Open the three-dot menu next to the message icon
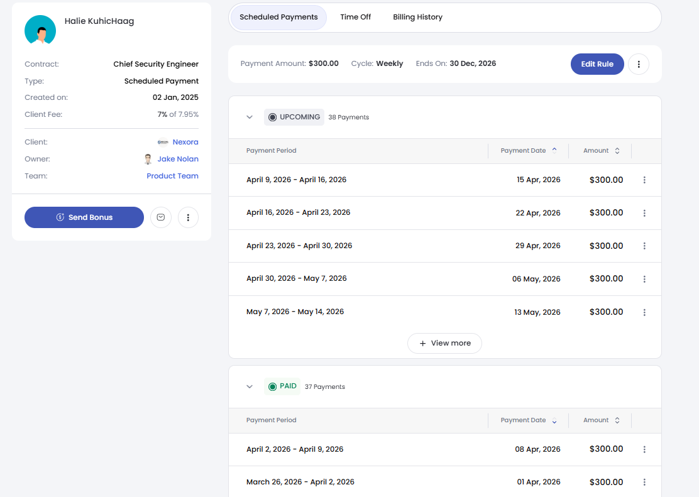Viewport: 699px width, 497px height. [189, 217]
